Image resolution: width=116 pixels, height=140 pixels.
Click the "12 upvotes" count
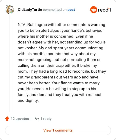(x=20, y=119)
